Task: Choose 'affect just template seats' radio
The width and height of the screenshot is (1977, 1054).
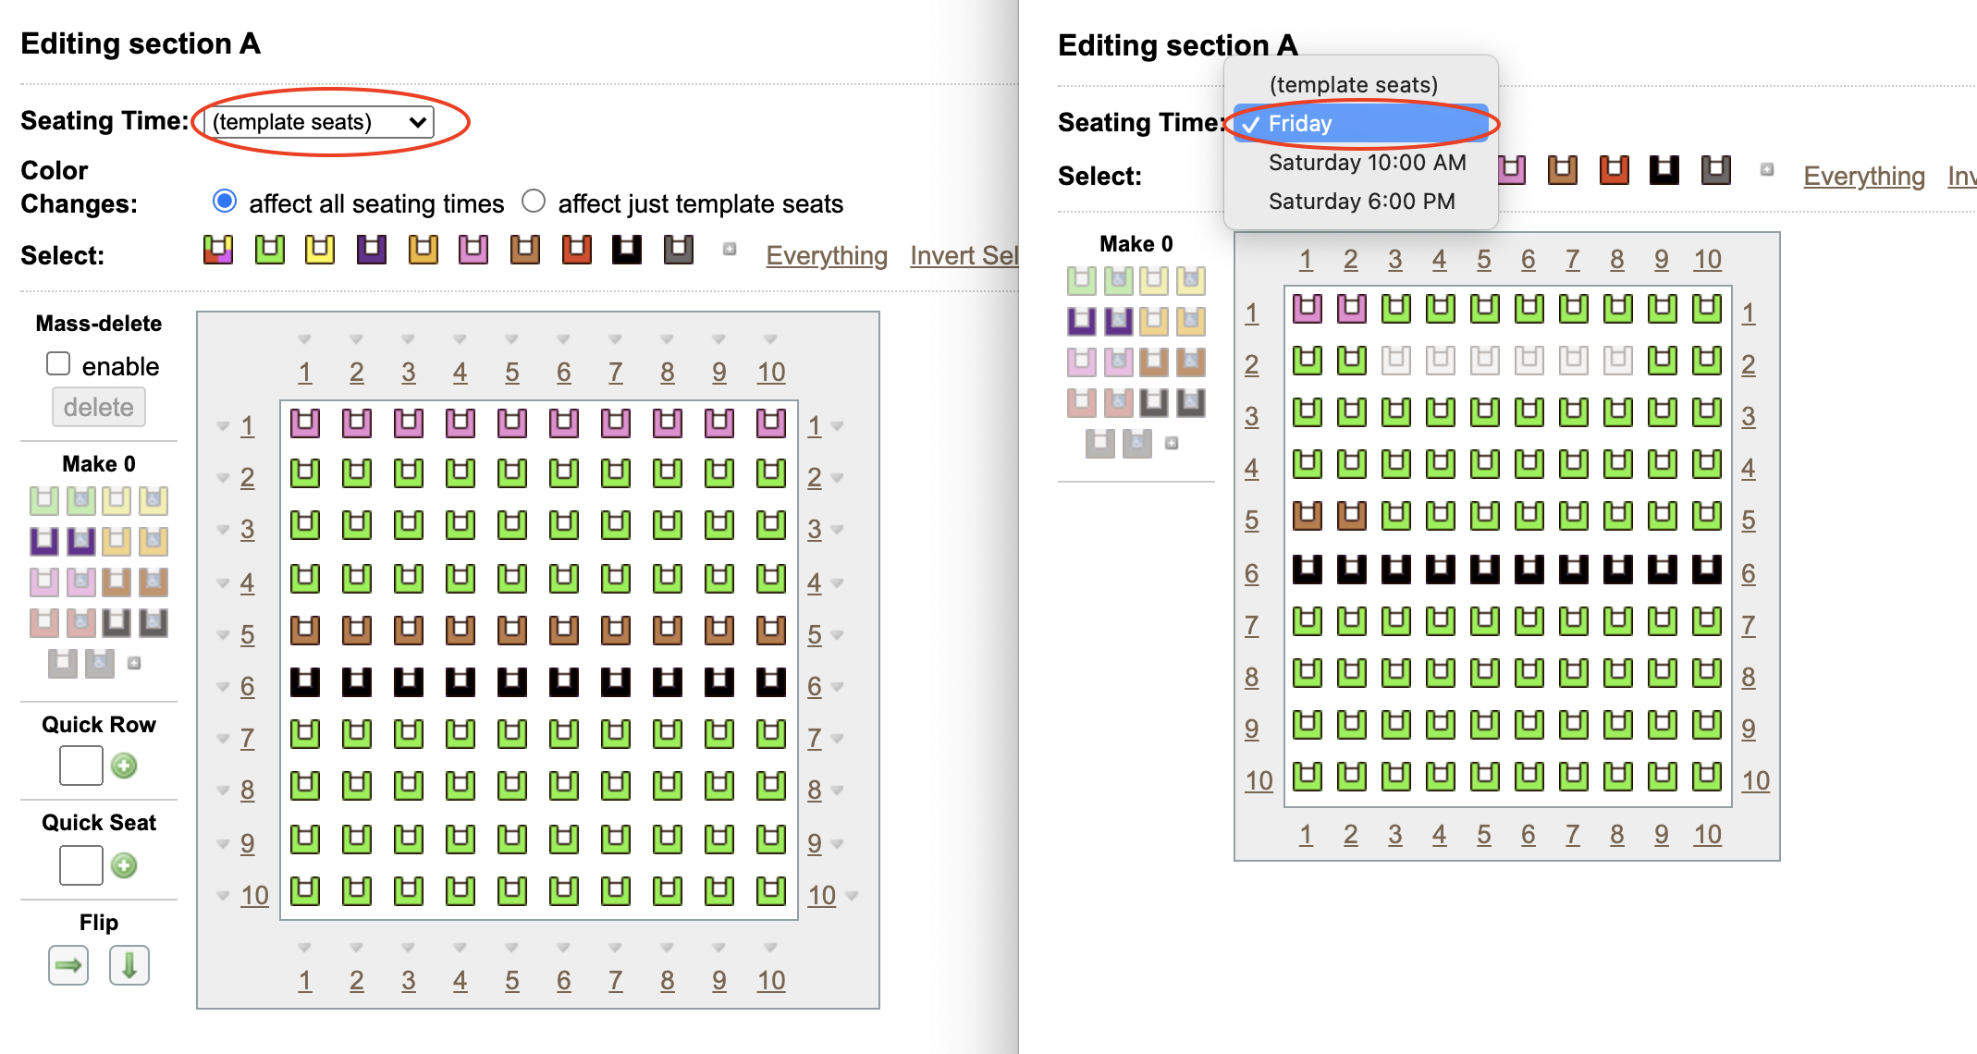Action: point(534,201)
